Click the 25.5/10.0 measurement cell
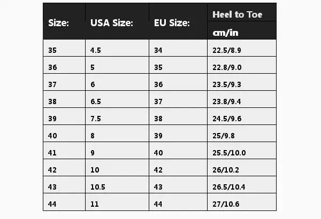The width and height of the screenshot is (321, 219). coord(229,153)
